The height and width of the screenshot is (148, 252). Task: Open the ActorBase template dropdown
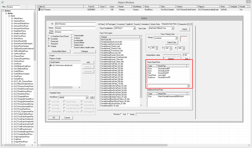pyautogui.click(x=87, y=98)
